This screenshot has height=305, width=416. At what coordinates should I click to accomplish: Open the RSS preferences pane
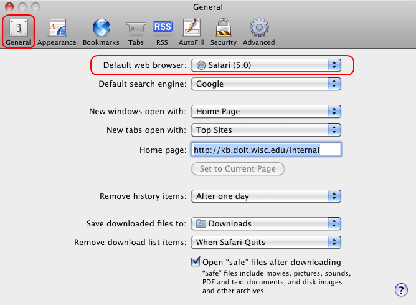click(162, 32)
